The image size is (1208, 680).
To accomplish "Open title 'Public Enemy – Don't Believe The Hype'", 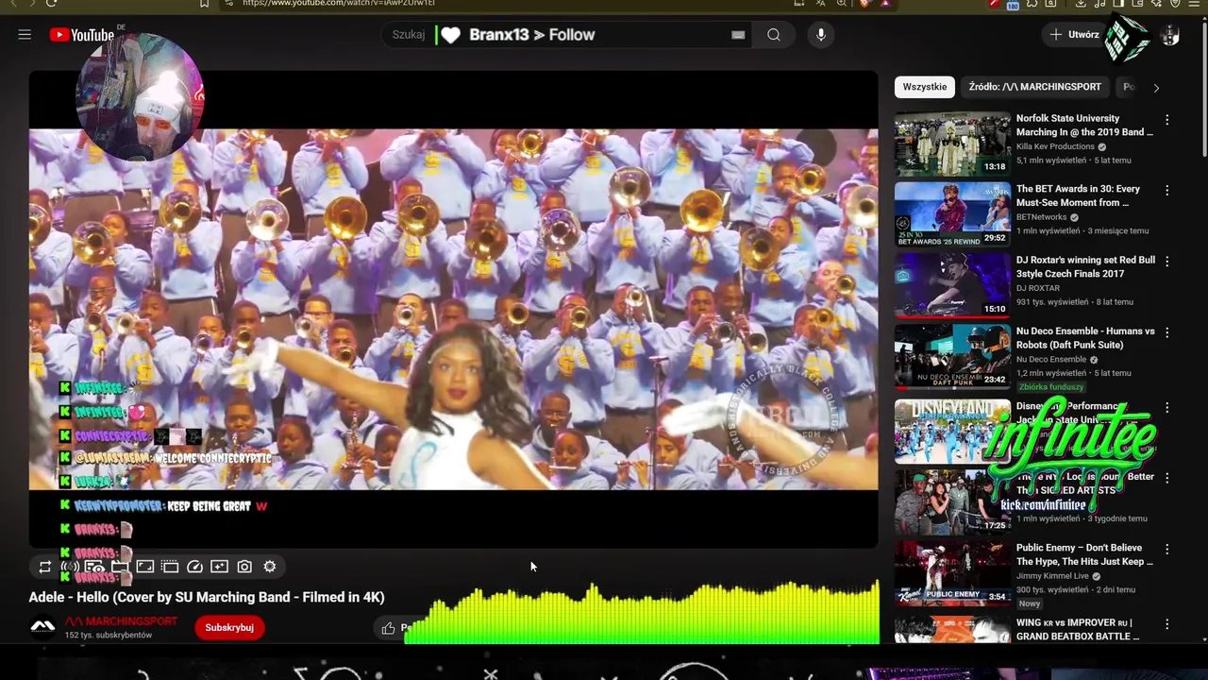I will [1084, 554].
